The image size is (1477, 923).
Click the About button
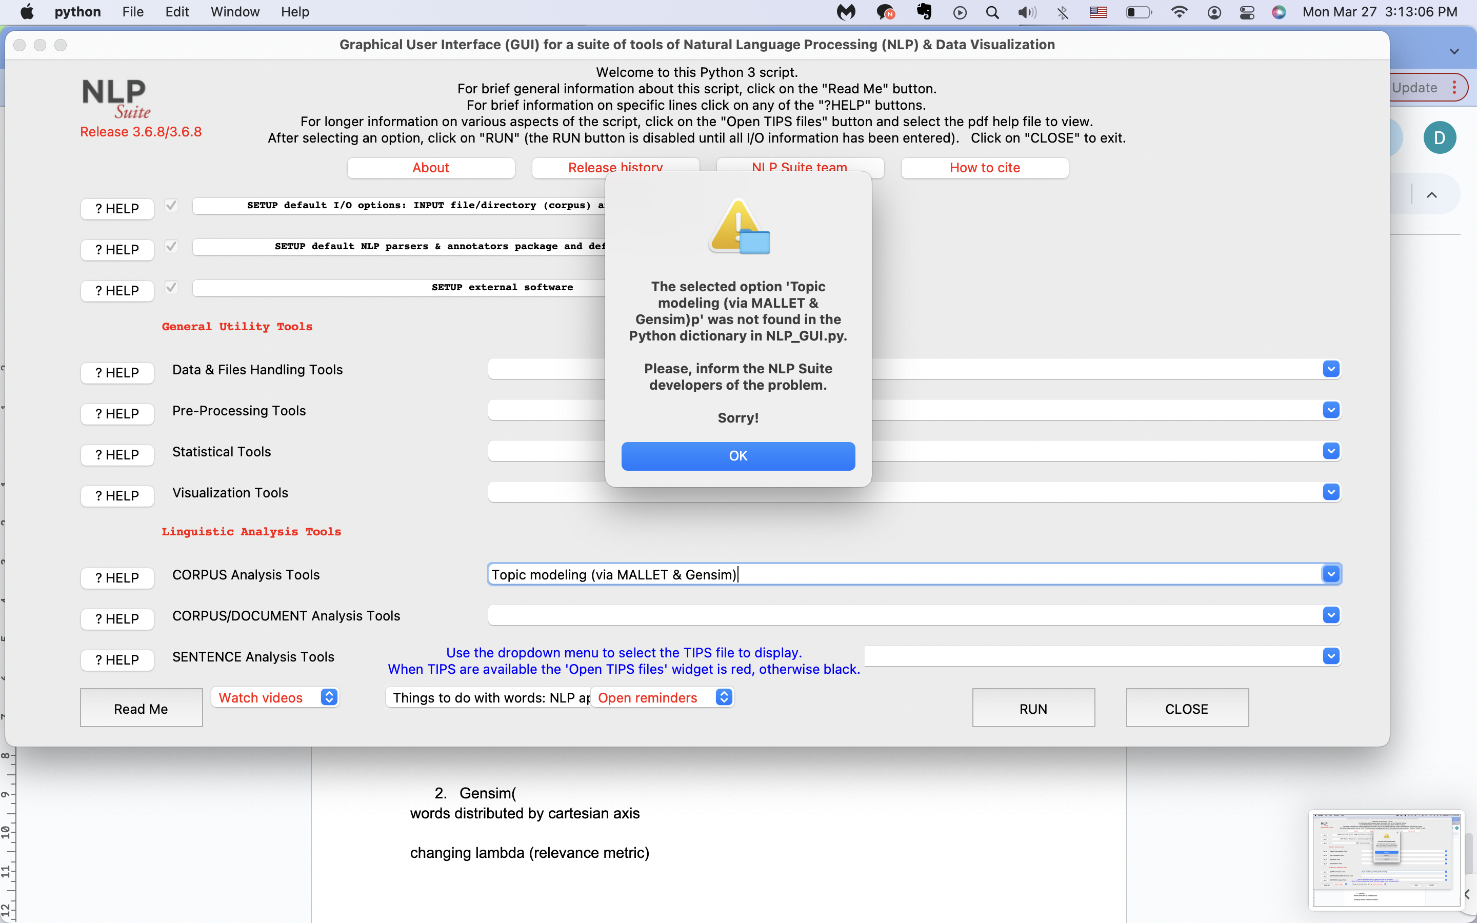click(x=431, y=168)
